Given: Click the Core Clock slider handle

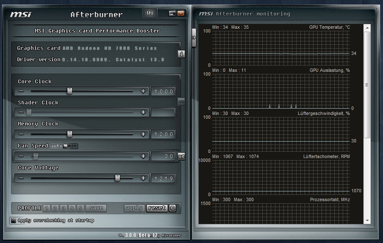Looking at the screenshot, I should (69, 91).
